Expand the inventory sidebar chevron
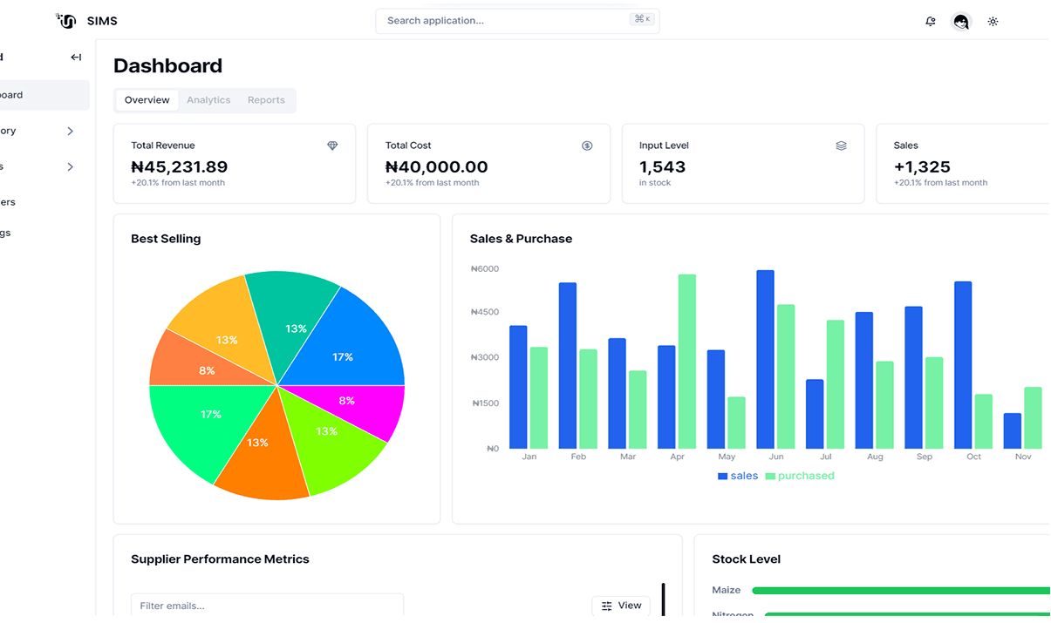This screenshot has width=1051, height=623. coord(71,132)
